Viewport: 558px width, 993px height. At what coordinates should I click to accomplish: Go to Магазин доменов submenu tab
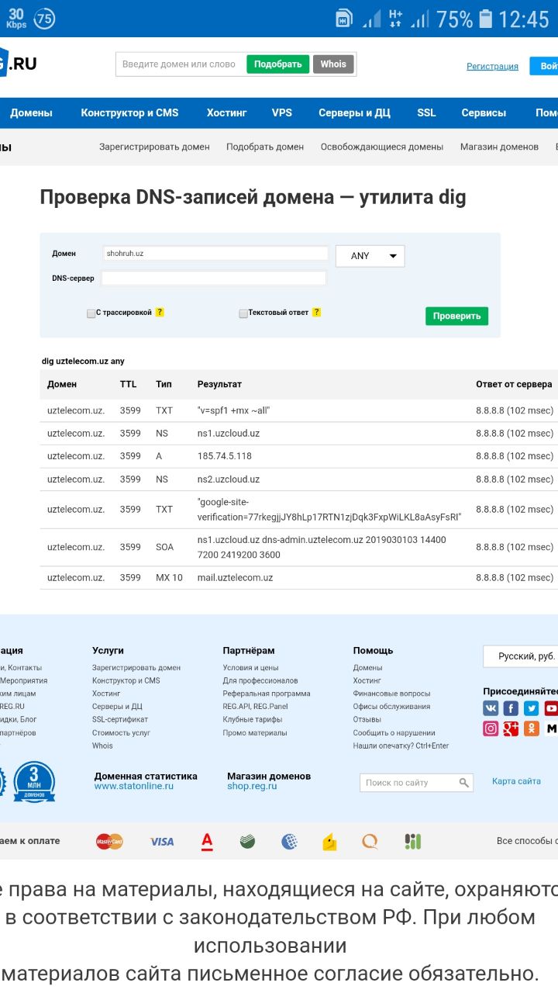pos(499,147)
